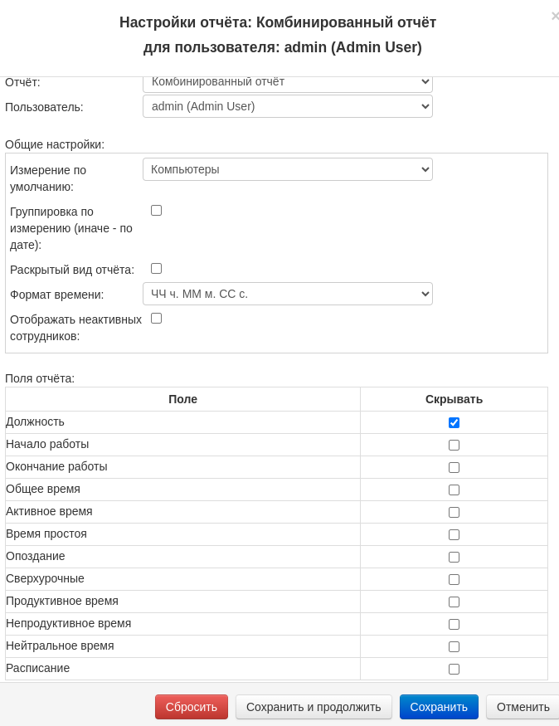
Task: Hide the Сверхурочные field
Action: 454,580
